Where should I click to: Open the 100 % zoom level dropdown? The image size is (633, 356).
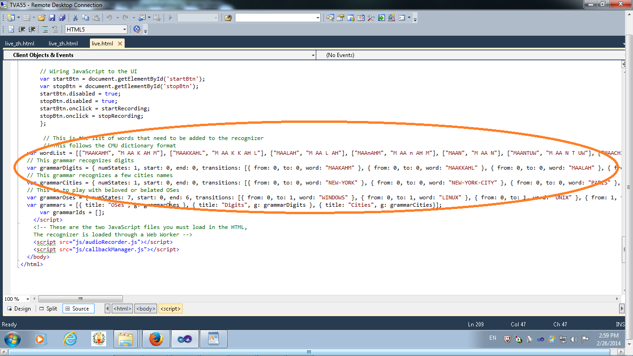pyautogui.click(x=17, y=299)
